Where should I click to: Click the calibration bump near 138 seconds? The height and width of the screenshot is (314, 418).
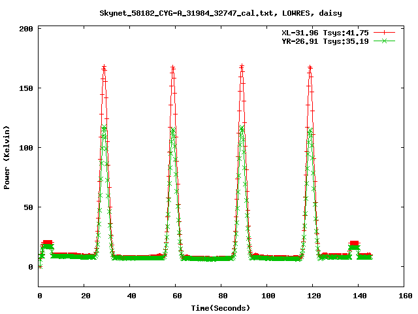point(354,245)
